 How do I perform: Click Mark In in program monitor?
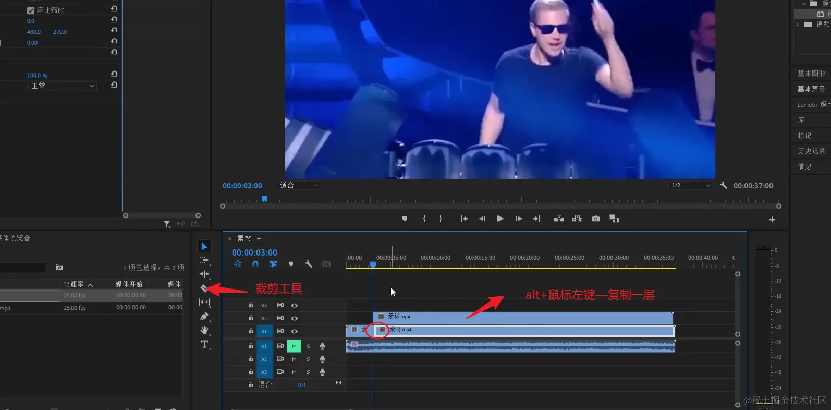(424, 219)
